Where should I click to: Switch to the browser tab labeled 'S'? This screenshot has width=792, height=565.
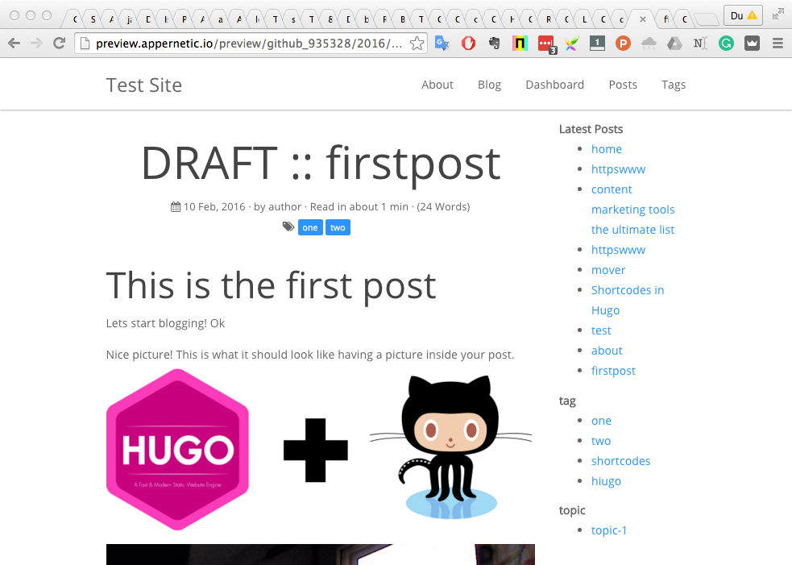(93, 19)
